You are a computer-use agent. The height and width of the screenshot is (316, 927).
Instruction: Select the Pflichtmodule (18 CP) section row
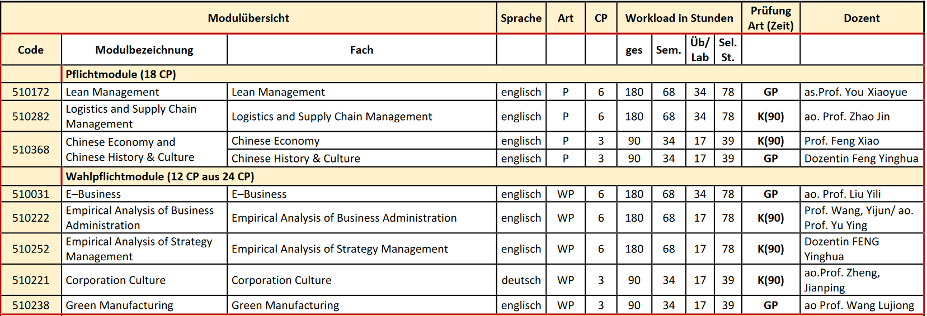(121, 74)
